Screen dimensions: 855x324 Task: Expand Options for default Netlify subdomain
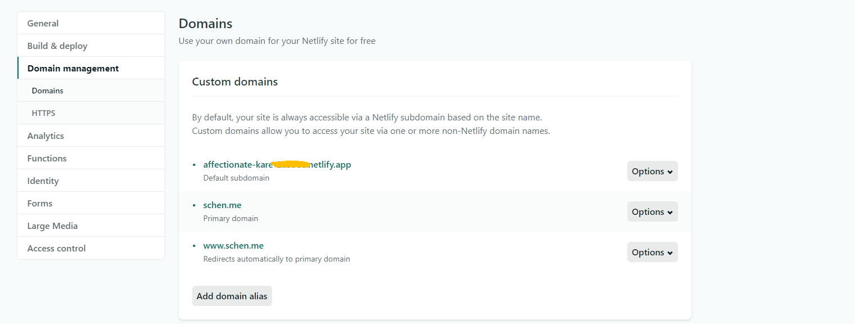pos(652,171)
